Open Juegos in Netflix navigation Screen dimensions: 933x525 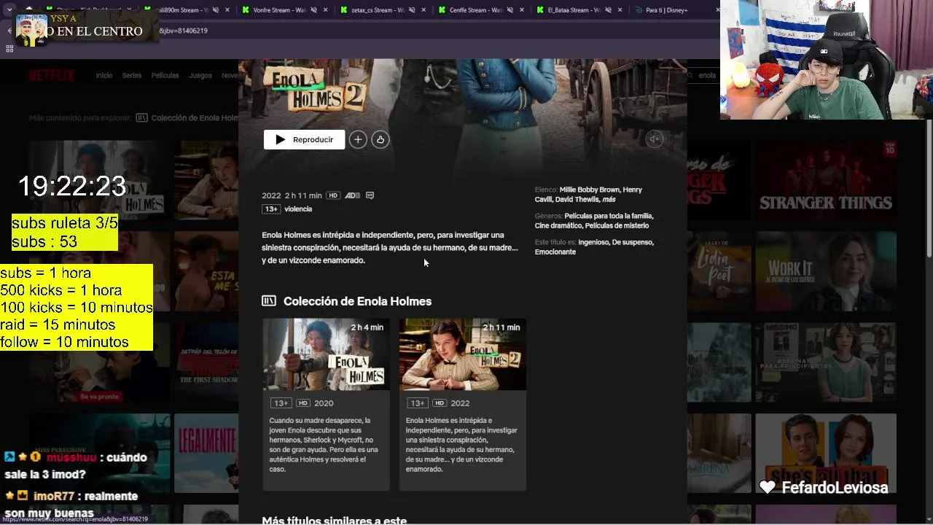(x=200, y=76)
